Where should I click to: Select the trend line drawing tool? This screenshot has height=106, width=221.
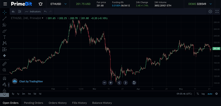pyautogui.click(x=4, y=18)
